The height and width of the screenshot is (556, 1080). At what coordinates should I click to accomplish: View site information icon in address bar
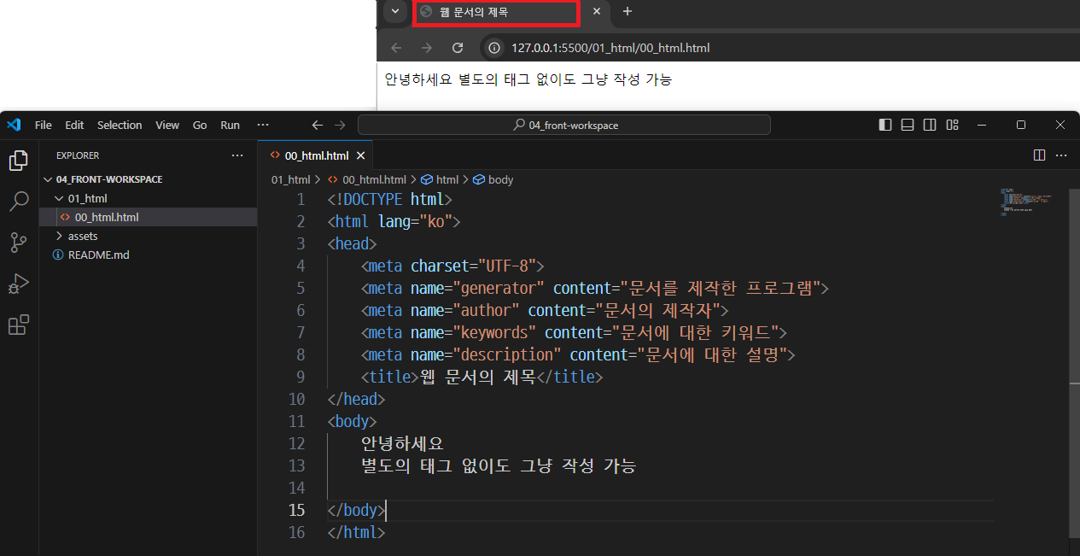[493, 48]
